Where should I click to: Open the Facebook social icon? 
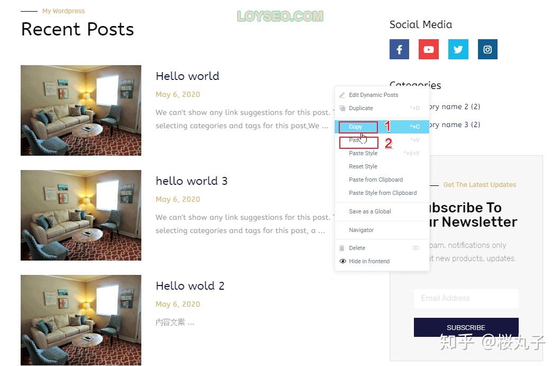coord(399,49)
